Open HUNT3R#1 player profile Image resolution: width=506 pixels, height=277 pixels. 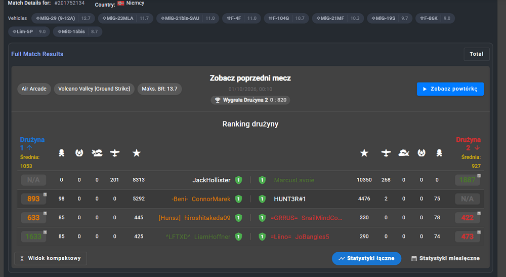(290, 199)
